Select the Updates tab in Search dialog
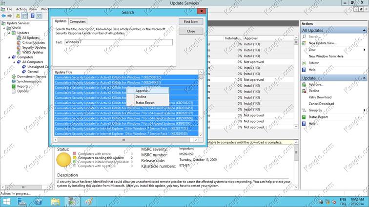369x207 pixels. [x=61, y=21]
